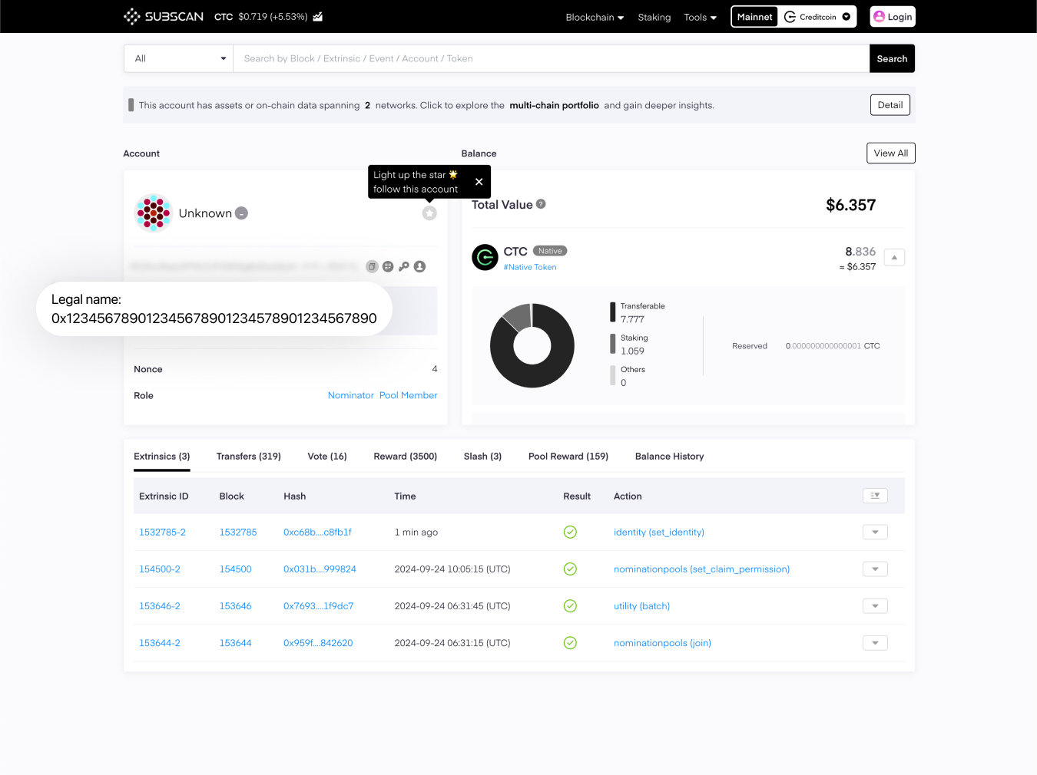Click the Total Value help icon
Image resolution: width=1037 pixels, height=775 pixels.
pyautogui.click(x=541, y=204)
